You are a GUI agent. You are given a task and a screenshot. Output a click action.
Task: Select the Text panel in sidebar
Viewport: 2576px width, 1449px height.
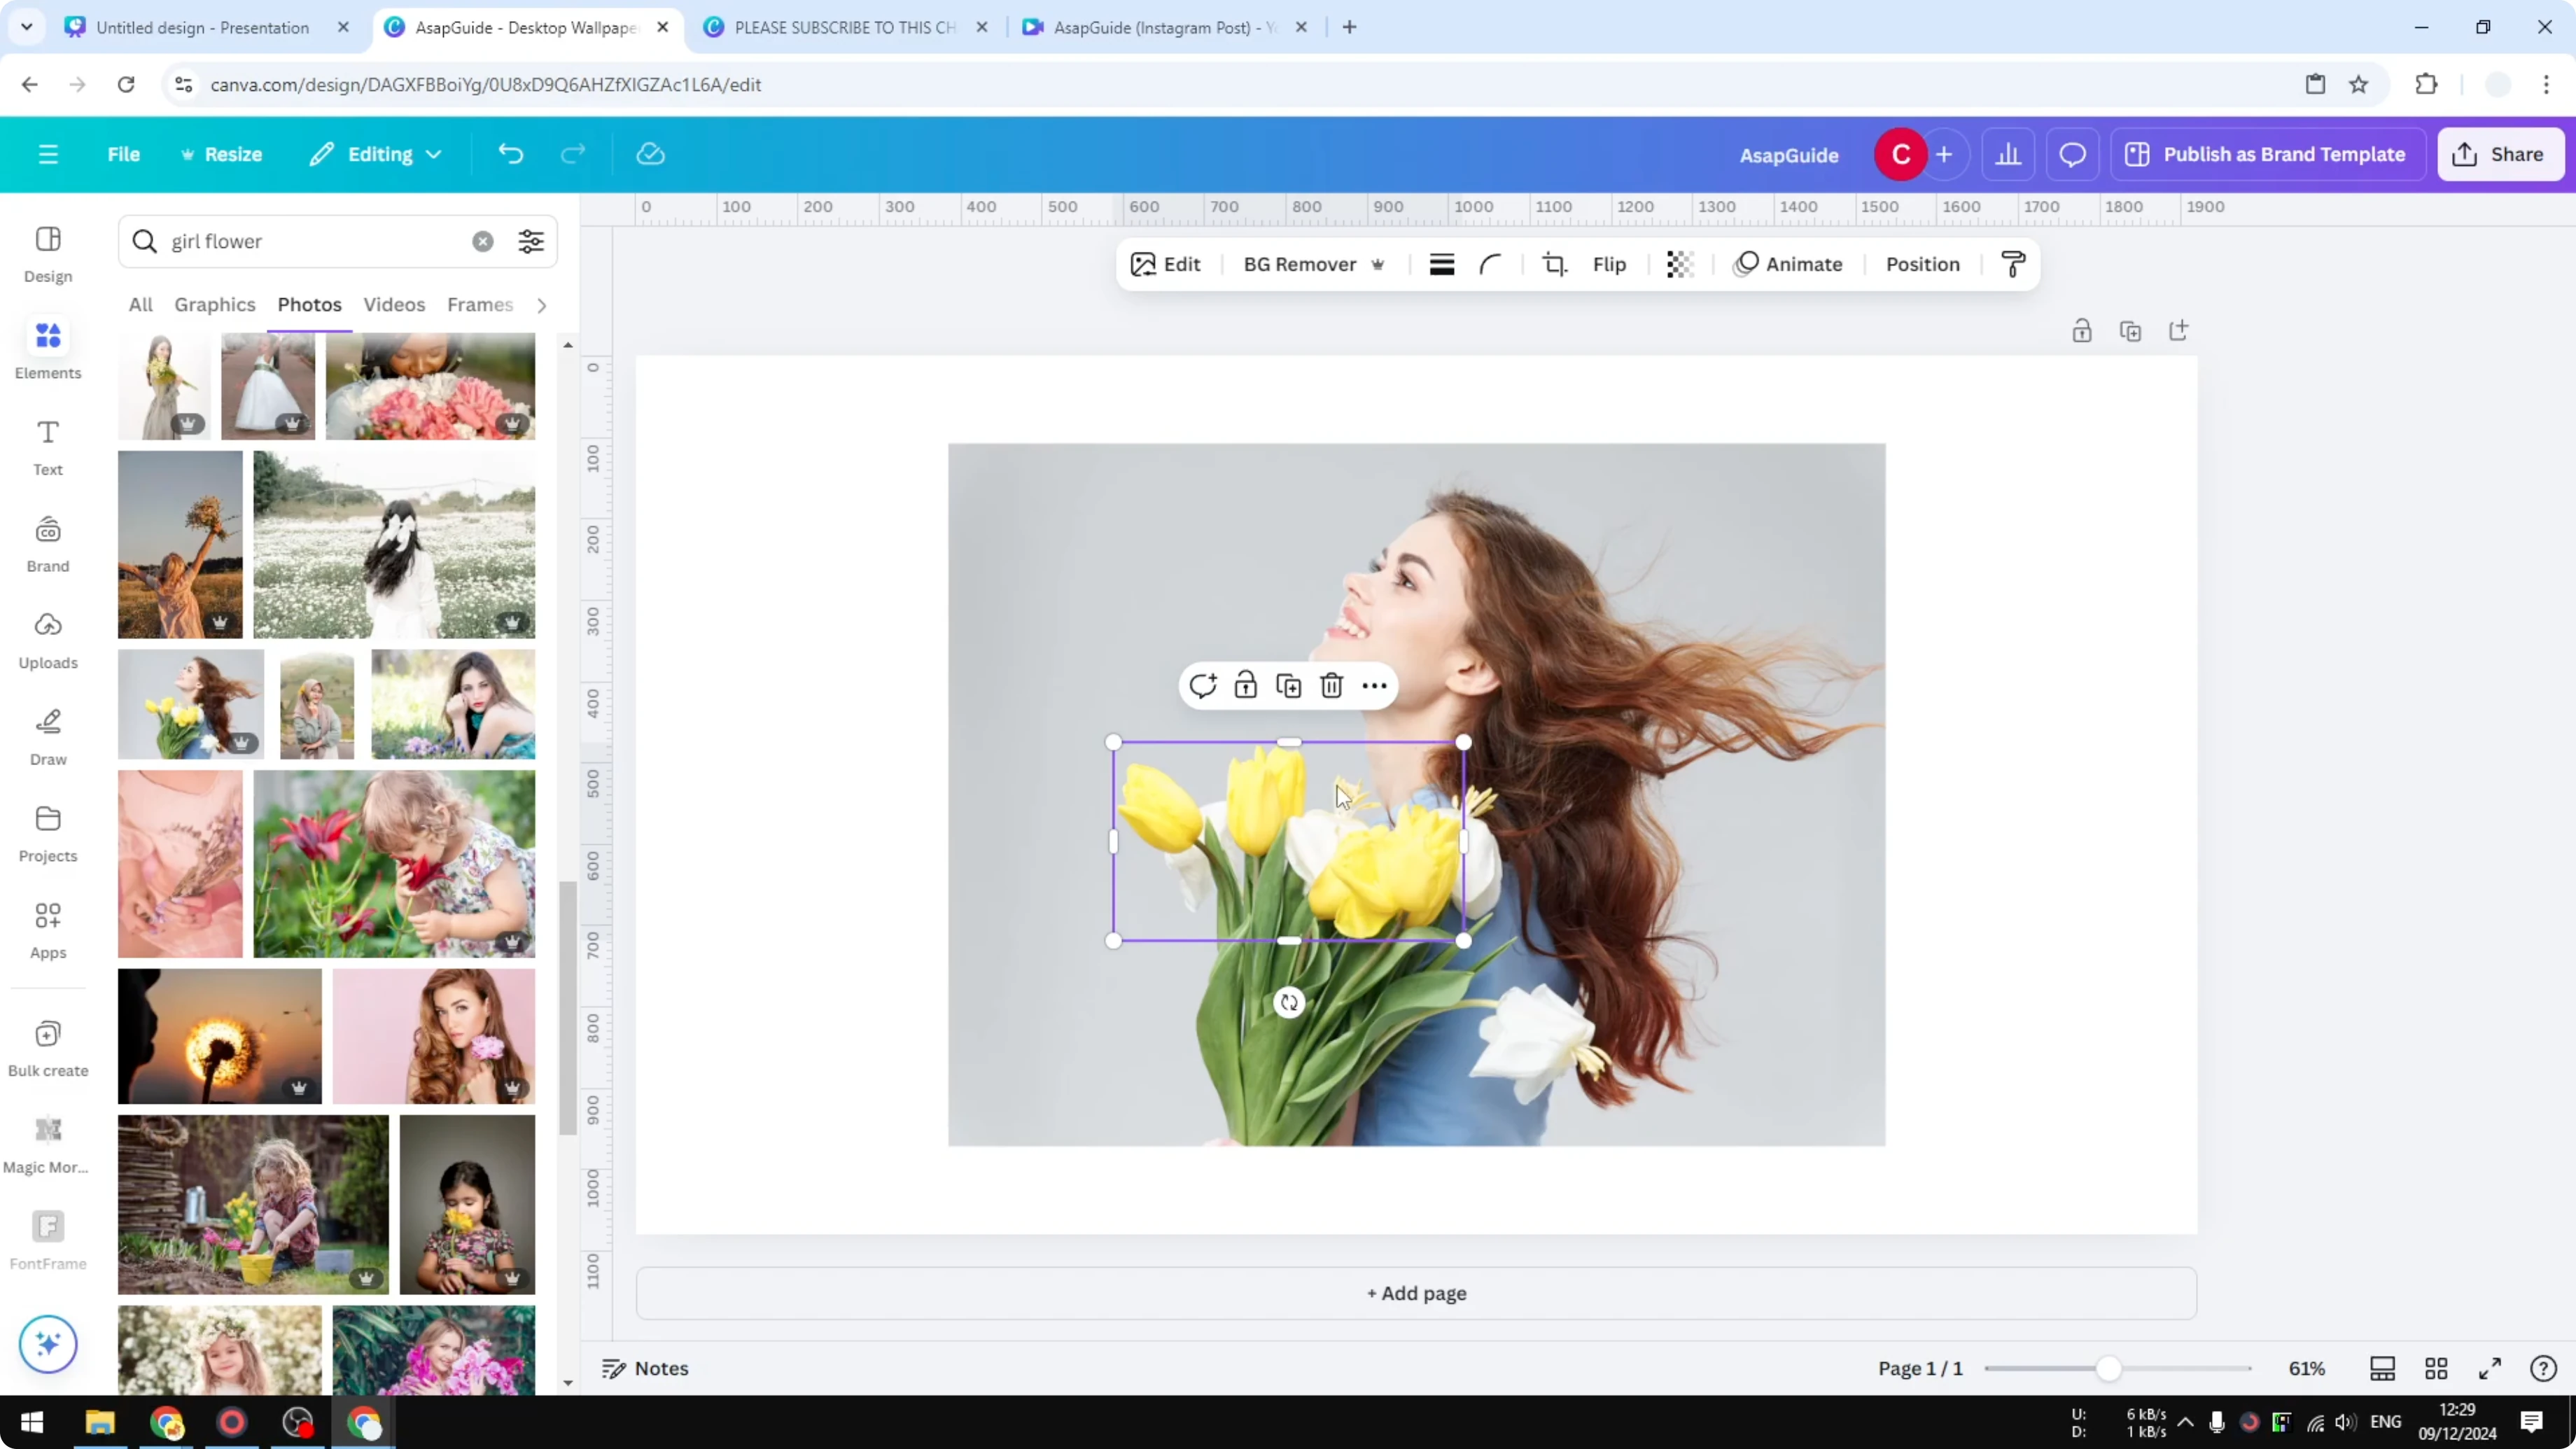click(47, 445)
